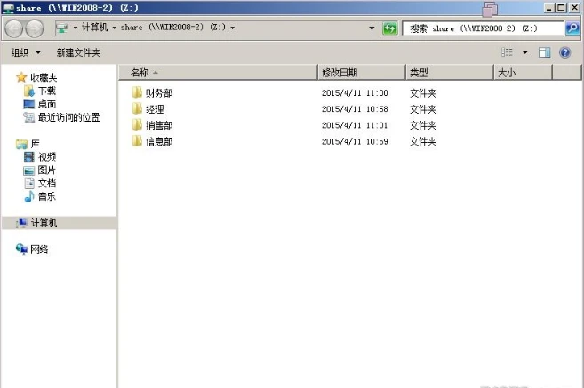Click the 文档 library icon
This screenshot has width=584, height=388.
[29, 183]
